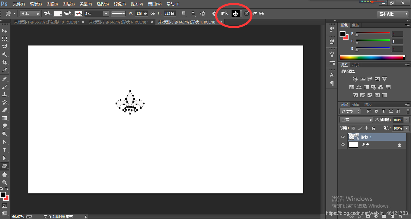Open path alignment options icon
This screenshot has height=219, width=411.
tap(193, 14)
